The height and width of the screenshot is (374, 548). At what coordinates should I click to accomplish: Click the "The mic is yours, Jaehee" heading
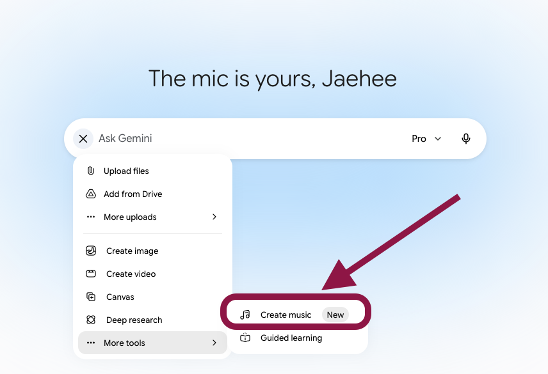tap(273, 79)
